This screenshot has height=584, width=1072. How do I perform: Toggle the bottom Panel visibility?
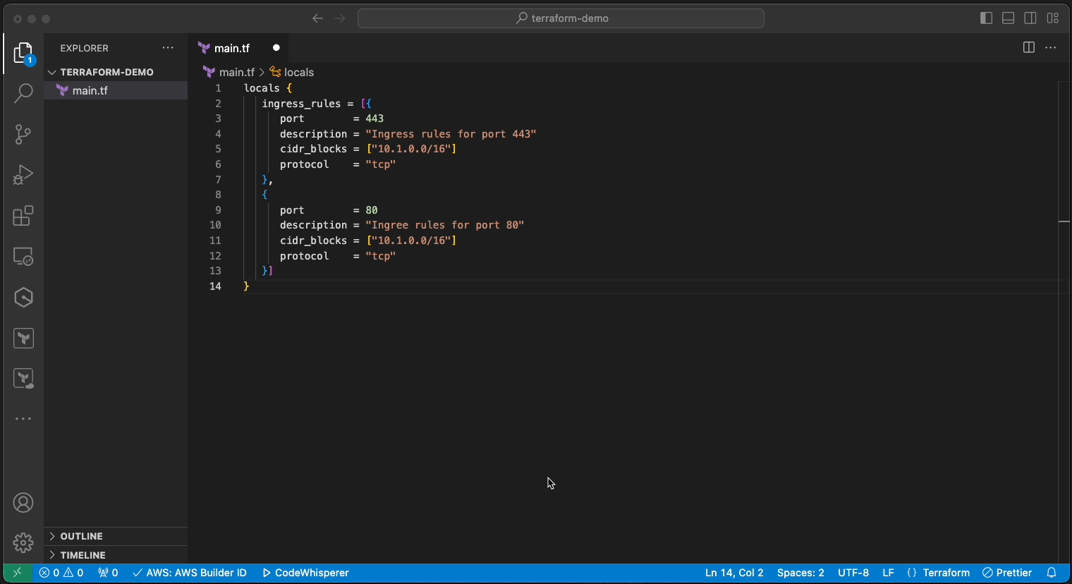coord(1009,18)
